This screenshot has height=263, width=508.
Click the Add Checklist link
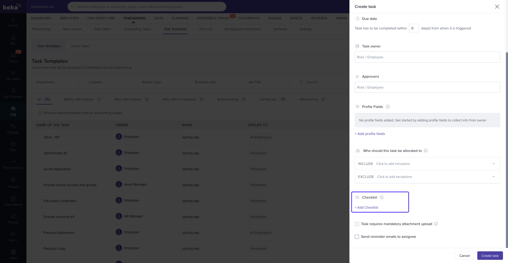click(366, 207)
